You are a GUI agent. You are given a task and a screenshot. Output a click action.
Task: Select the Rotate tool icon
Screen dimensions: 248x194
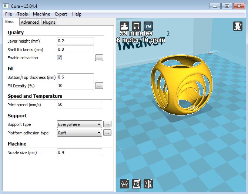pos(124,184)
